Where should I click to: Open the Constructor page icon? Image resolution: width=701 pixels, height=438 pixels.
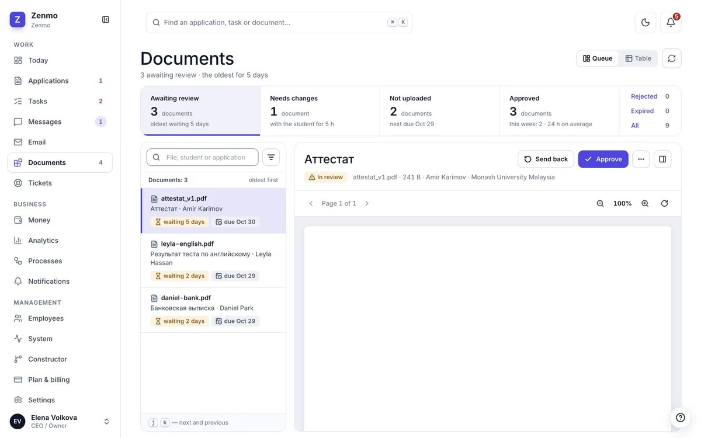click(18, 359)
